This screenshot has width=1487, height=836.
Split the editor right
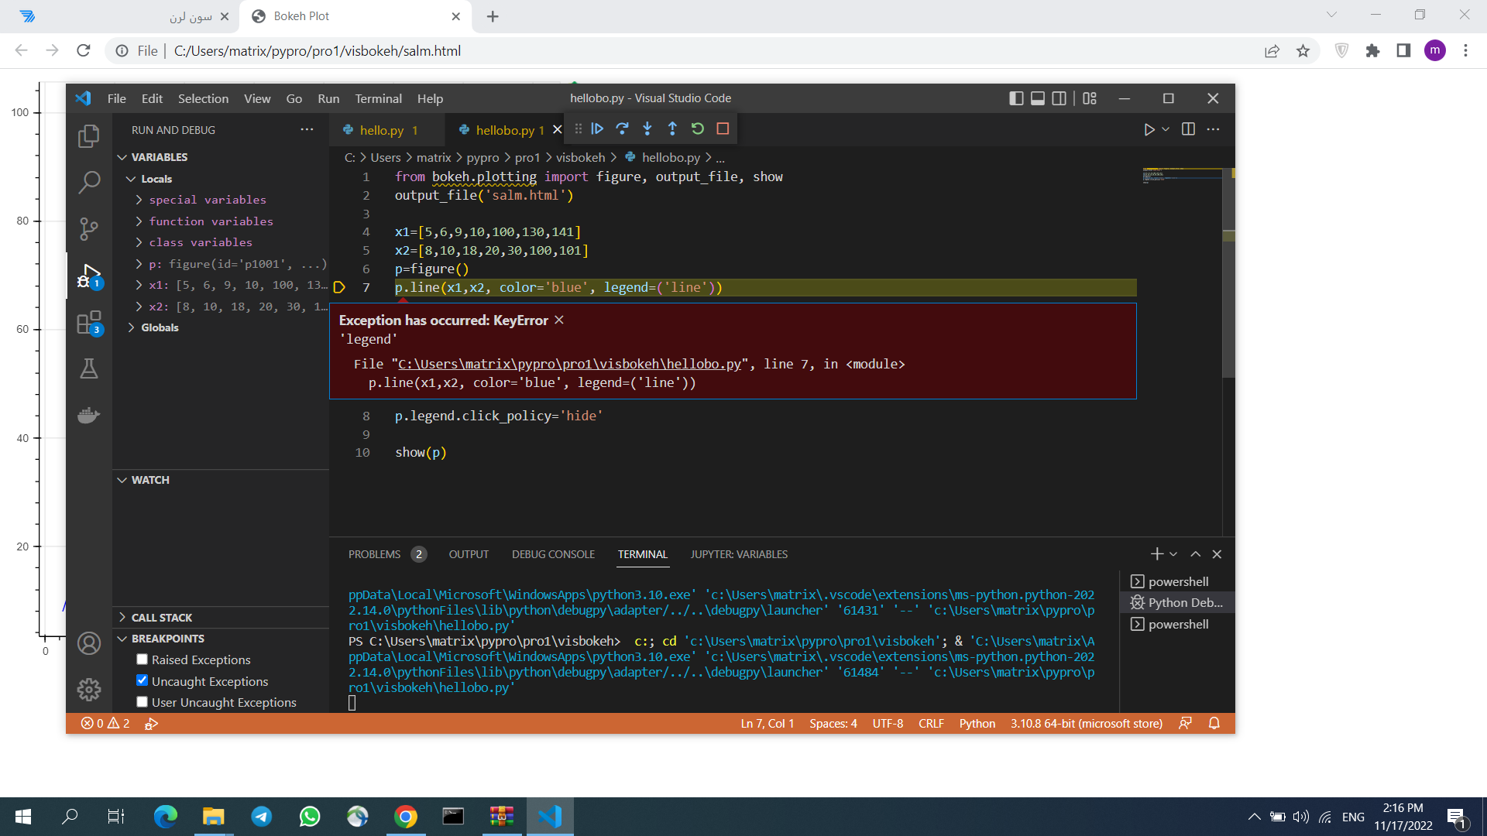pyautogui.click(x=1188, y=129)
